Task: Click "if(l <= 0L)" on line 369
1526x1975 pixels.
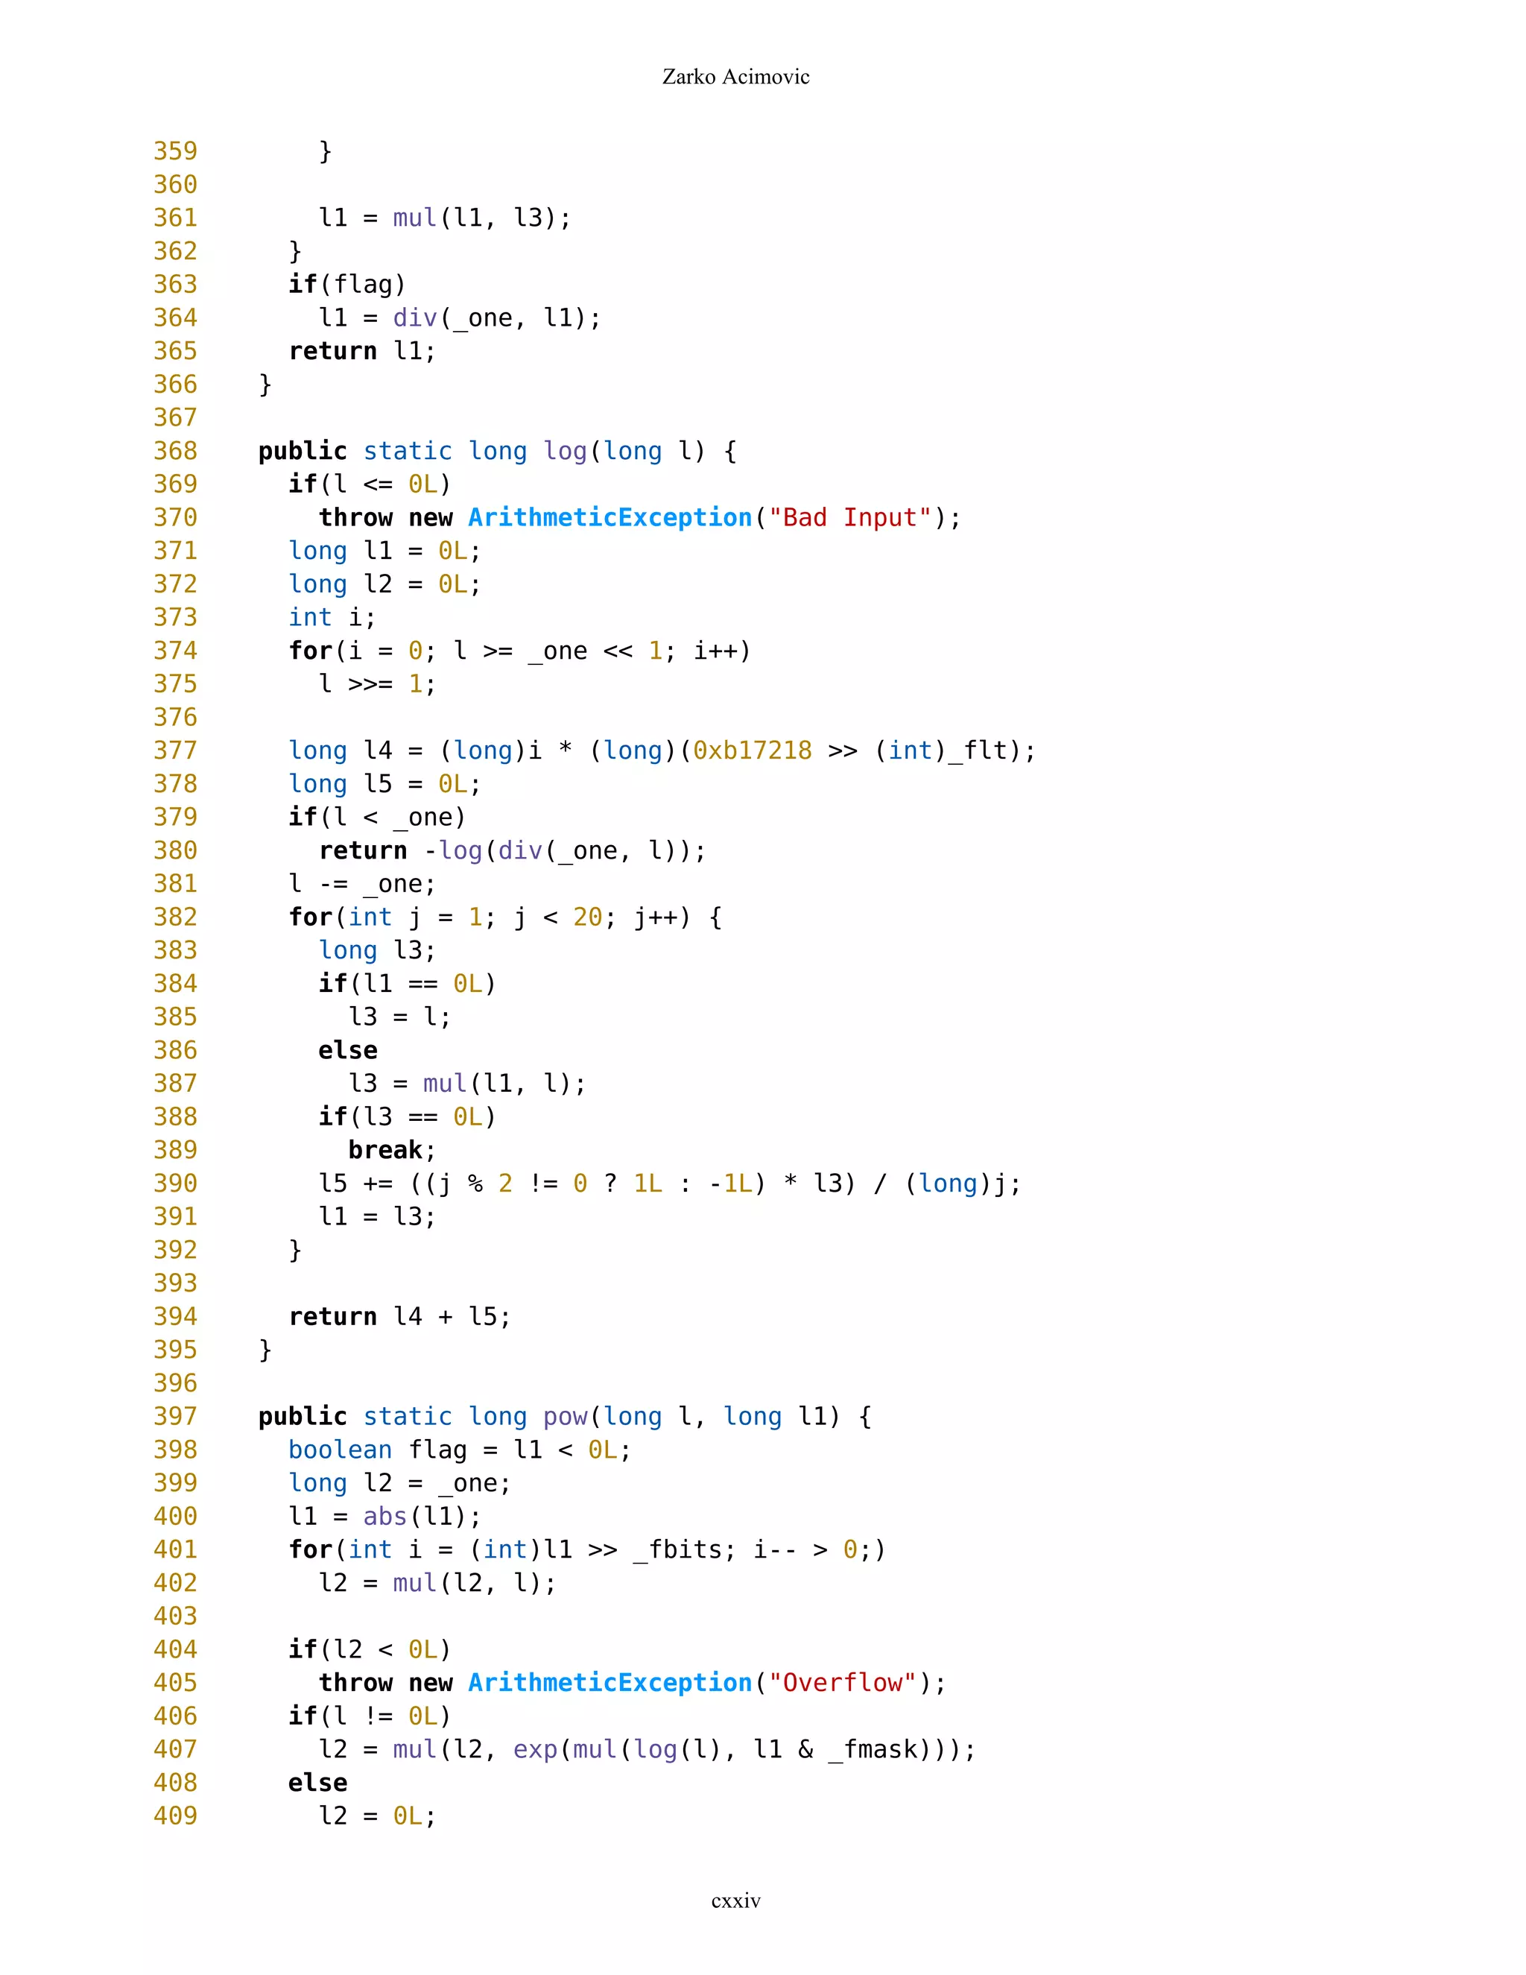Action: [x=370, y=484]
